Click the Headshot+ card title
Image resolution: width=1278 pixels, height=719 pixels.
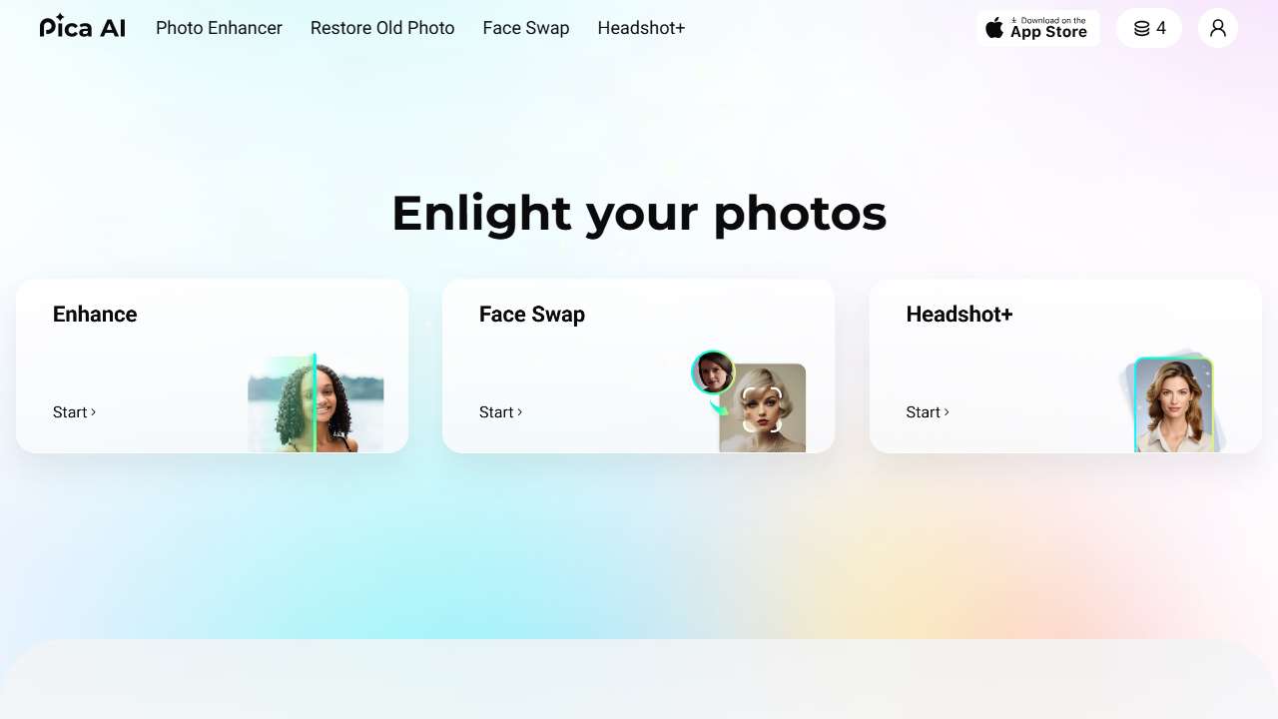point(959,315)
